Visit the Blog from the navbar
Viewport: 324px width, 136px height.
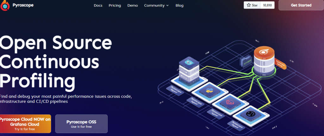click(179, 5)
